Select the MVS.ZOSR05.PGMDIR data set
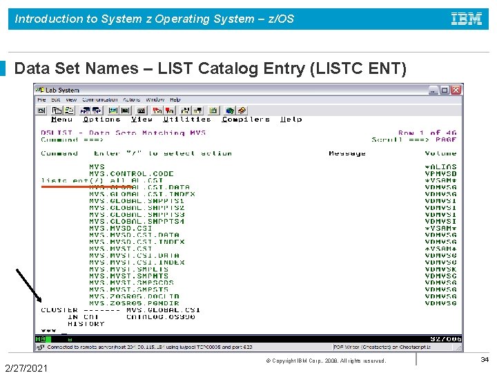 (134, 303)
